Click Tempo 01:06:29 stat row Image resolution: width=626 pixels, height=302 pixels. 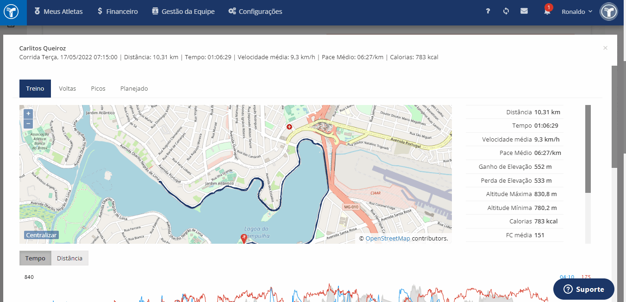pyautogui.click(x=514, y=125)
